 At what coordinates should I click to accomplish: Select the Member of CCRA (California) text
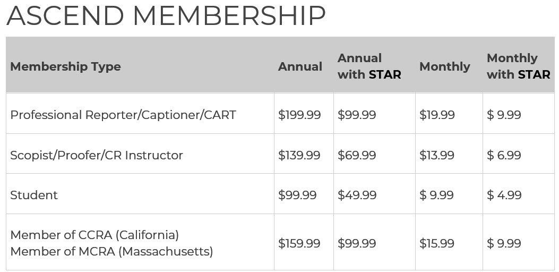point(94,235)
